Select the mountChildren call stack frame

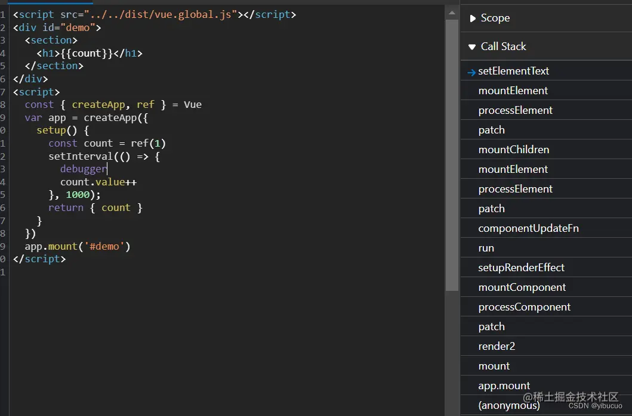[546, 150]
